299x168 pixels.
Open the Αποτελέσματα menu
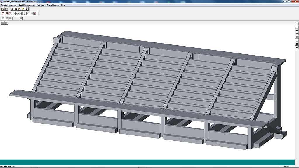53,5
